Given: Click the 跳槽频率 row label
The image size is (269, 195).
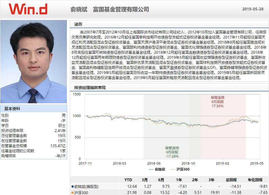Looking at the screenshot, I should tap(9, 156).
